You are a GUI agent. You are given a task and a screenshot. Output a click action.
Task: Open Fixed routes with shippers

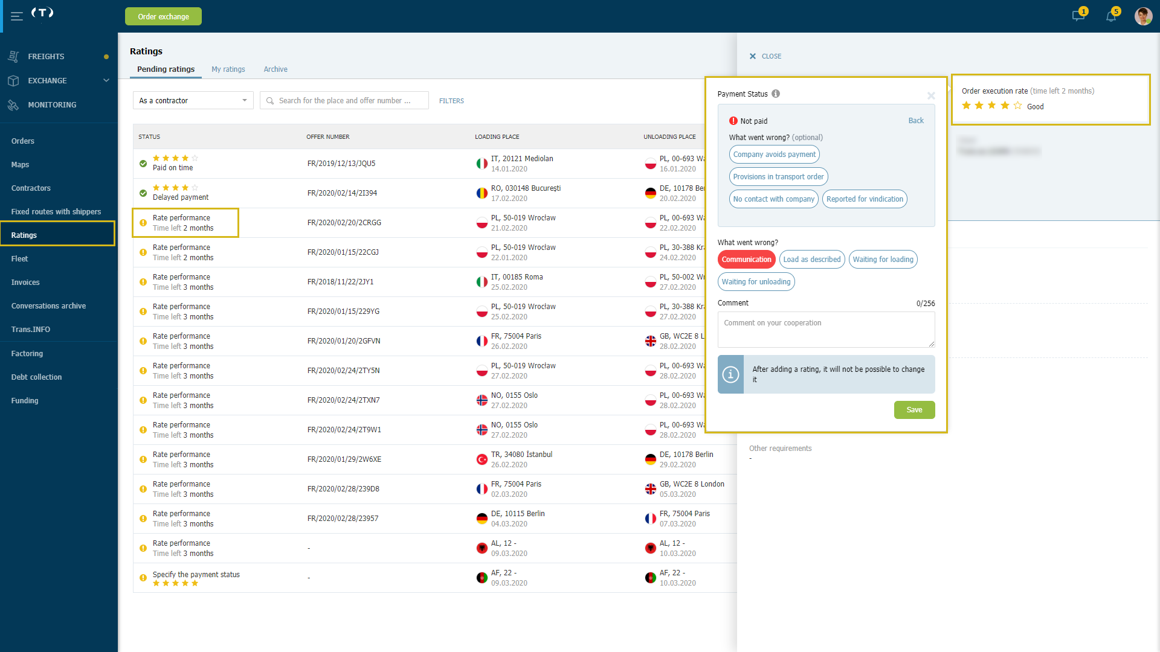pyautogui.click(x=56, y=212)
